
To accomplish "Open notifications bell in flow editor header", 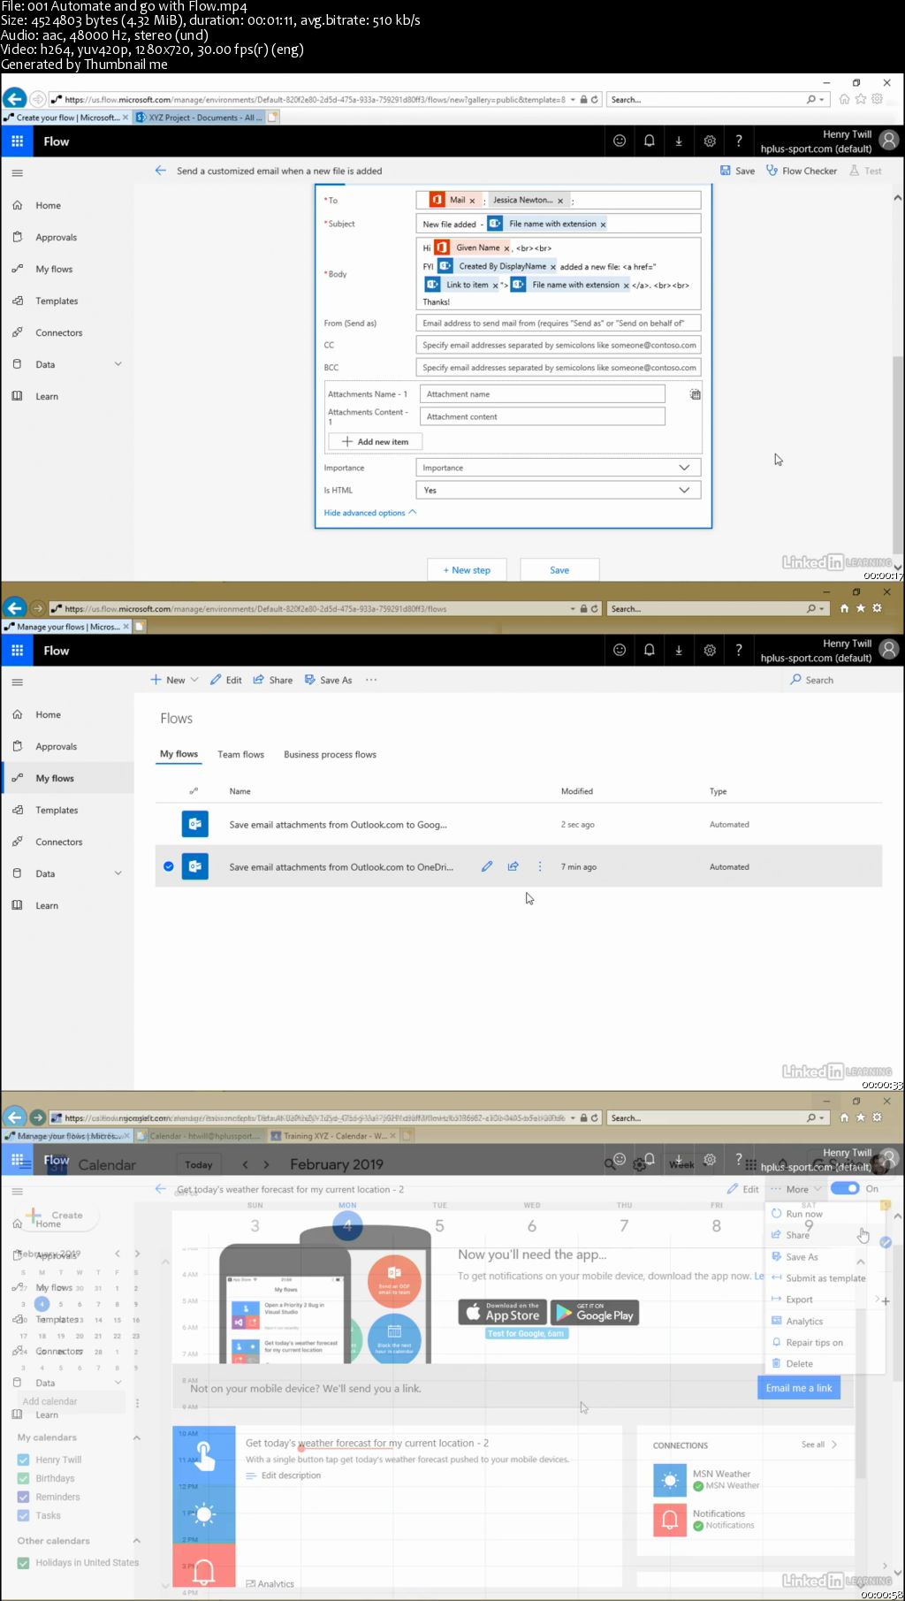I will (649, 141).
